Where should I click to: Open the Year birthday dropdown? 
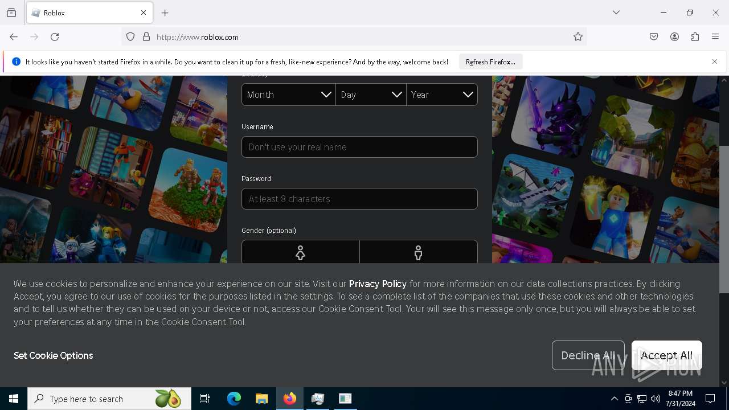tap(442, 95)
